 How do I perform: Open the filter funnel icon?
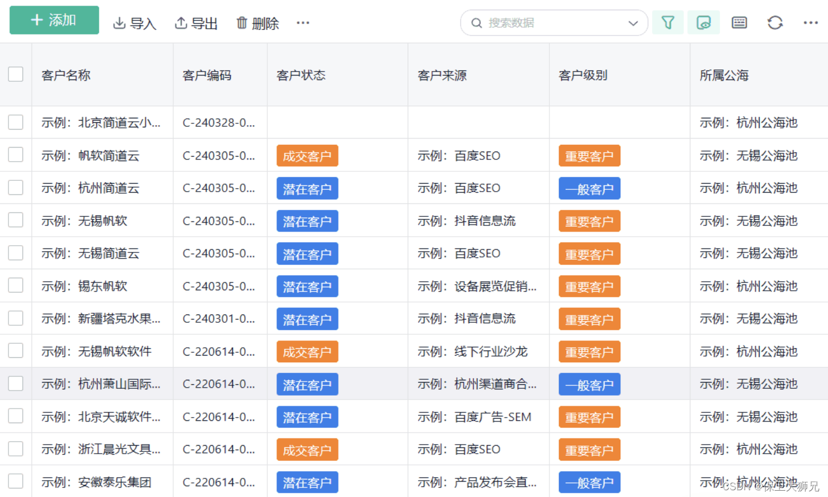668,23
